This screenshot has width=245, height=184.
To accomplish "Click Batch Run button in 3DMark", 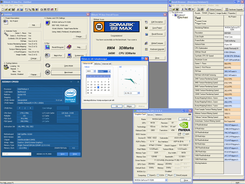I will click(x=58, y=56).
